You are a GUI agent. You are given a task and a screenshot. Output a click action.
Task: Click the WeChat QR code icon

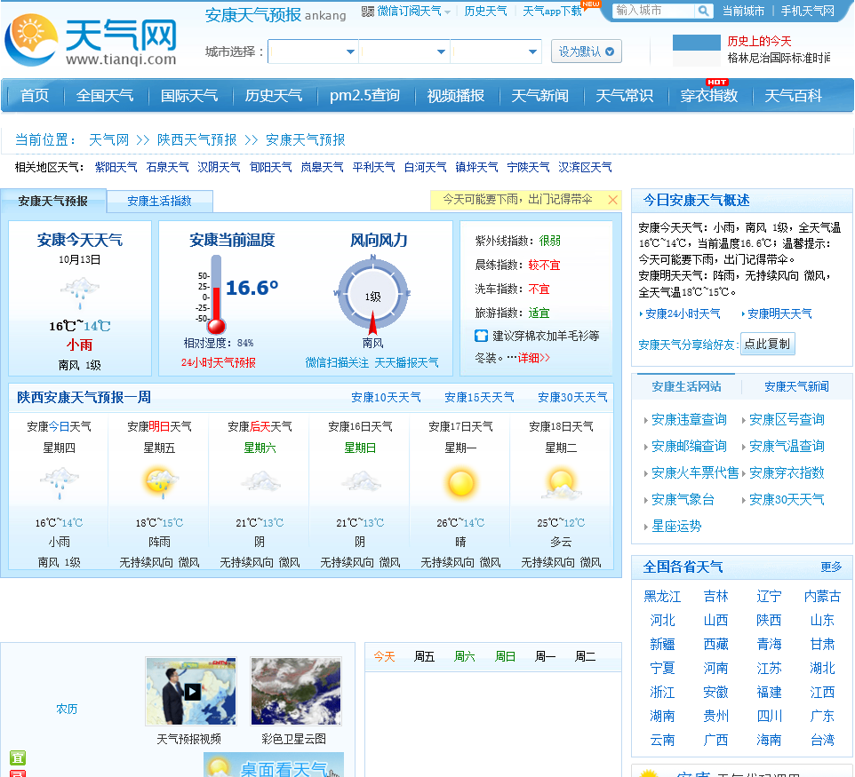coord(368,12)
